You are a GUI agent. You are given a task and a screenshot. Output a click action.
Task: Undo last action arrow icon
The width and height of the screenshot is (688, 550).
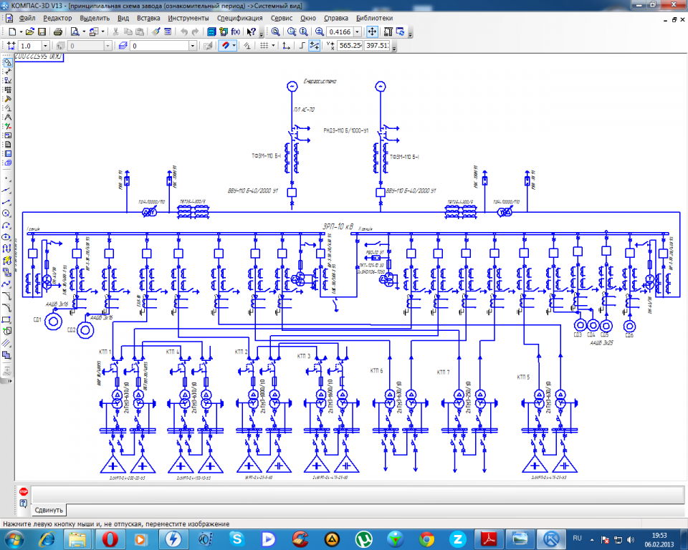coord(184,32)
